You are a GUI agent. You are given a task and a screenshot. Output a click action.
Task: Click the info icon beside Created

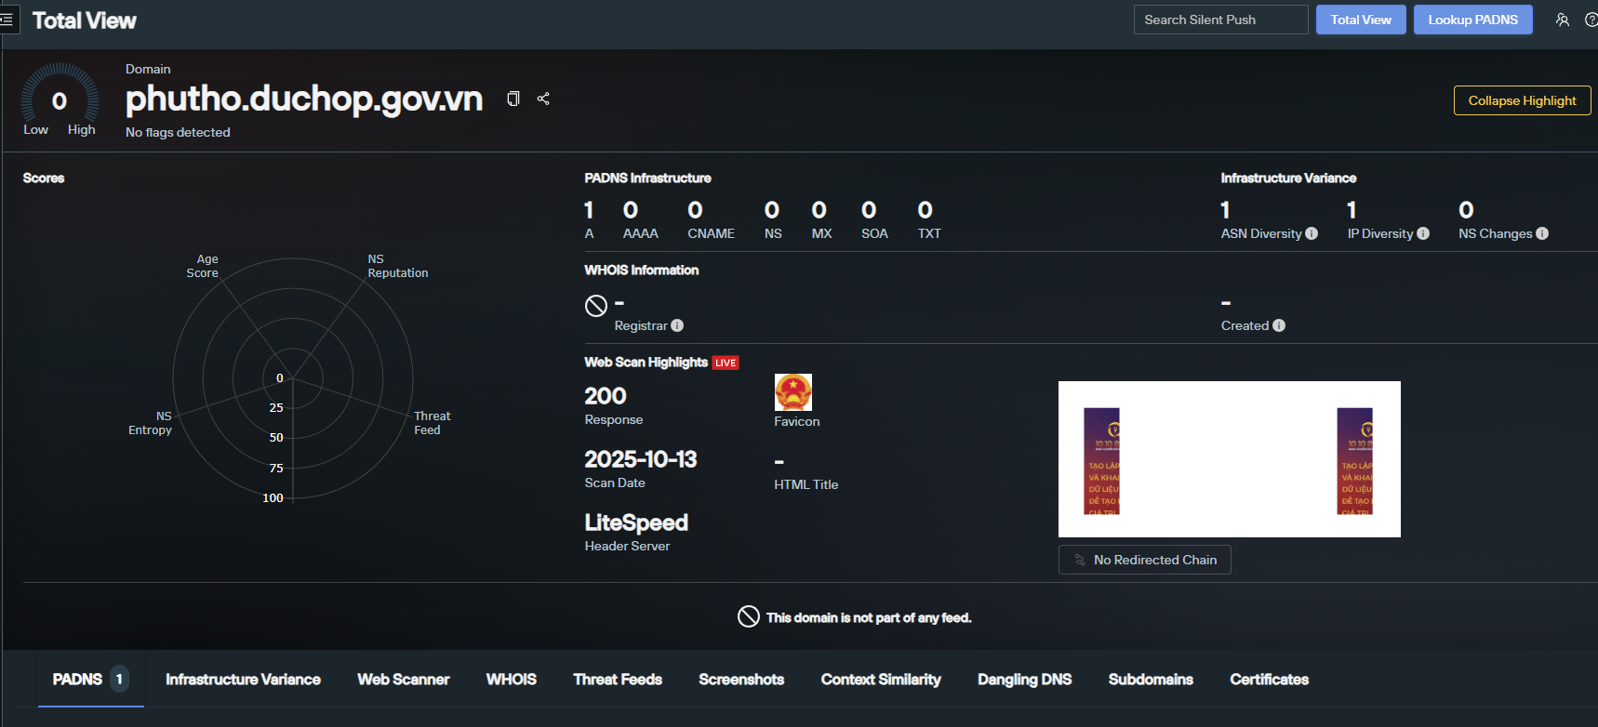click(1279, 325)
